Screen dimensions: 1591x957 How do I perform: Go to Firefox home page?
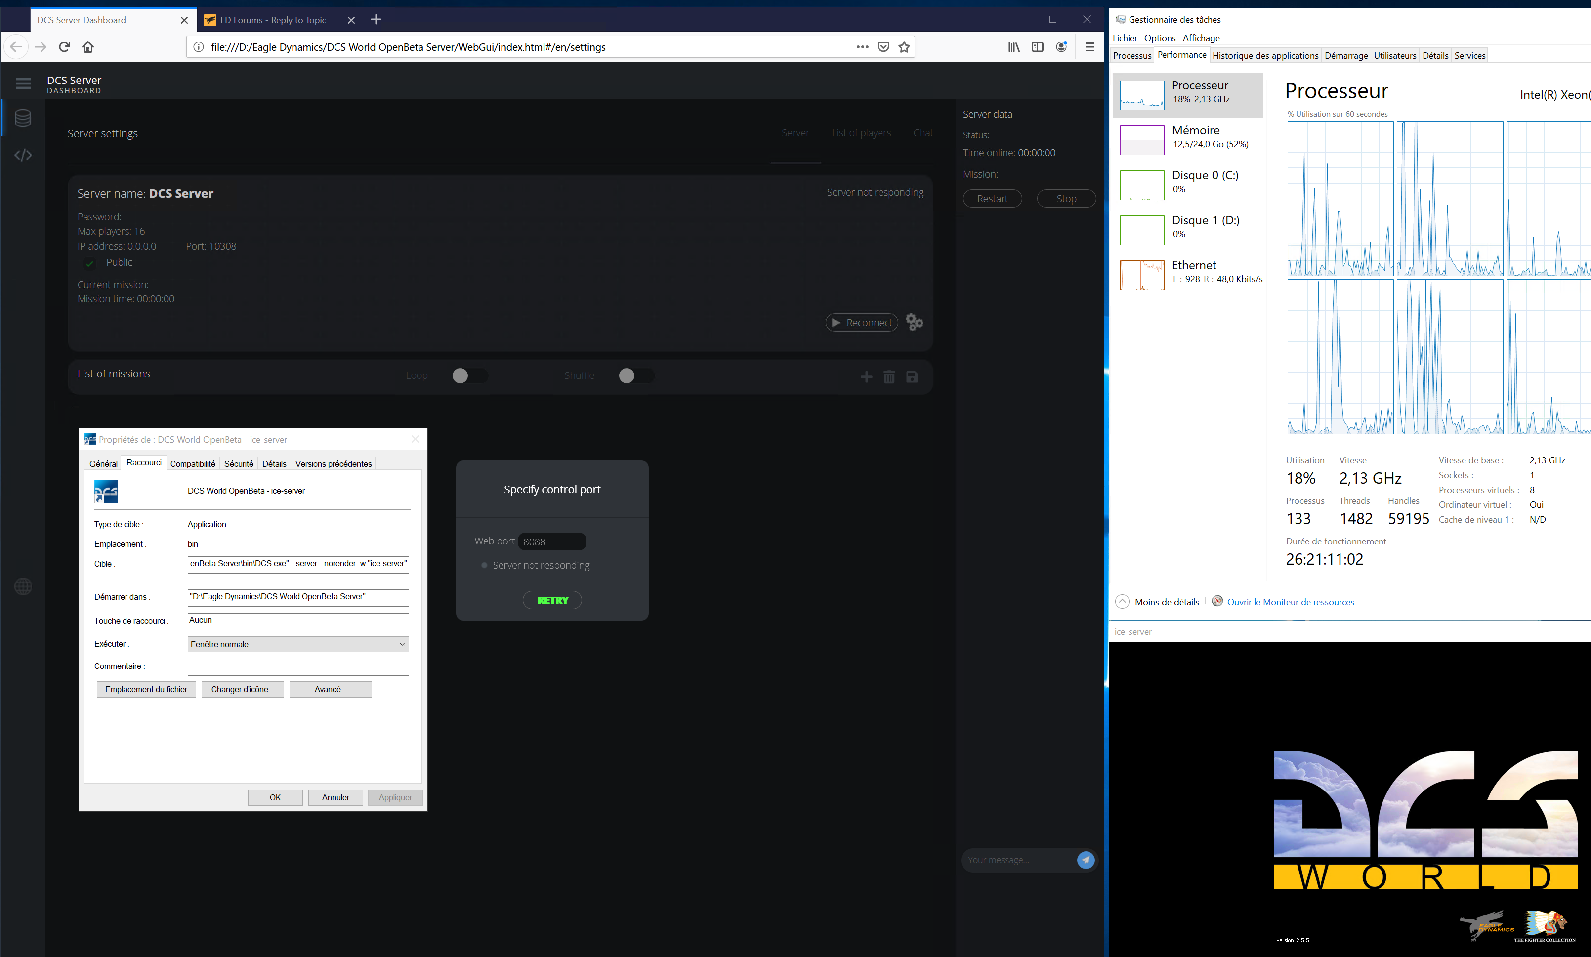pos(88,47)
